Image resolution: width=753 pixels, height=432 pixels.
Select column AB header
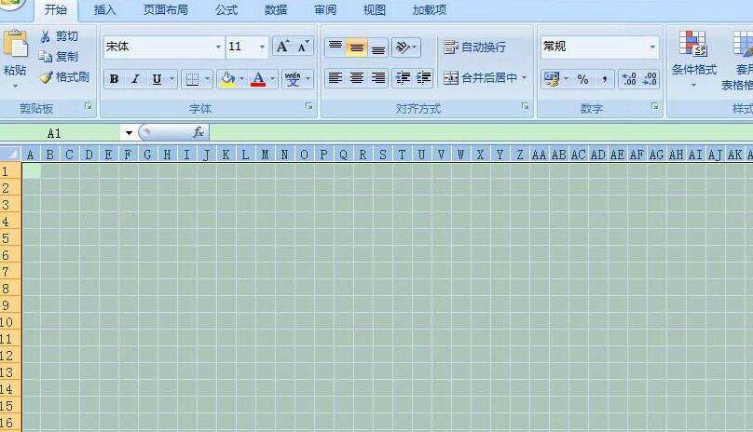tap(558, 155)
